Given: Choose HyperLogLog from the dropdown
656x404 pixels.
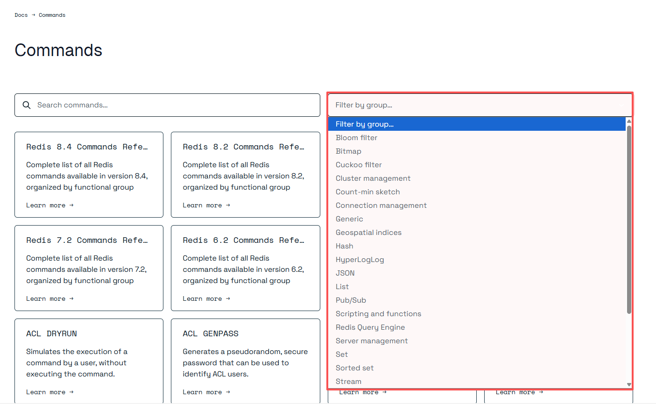Looking at the screenshot, I should coord(477,260).
